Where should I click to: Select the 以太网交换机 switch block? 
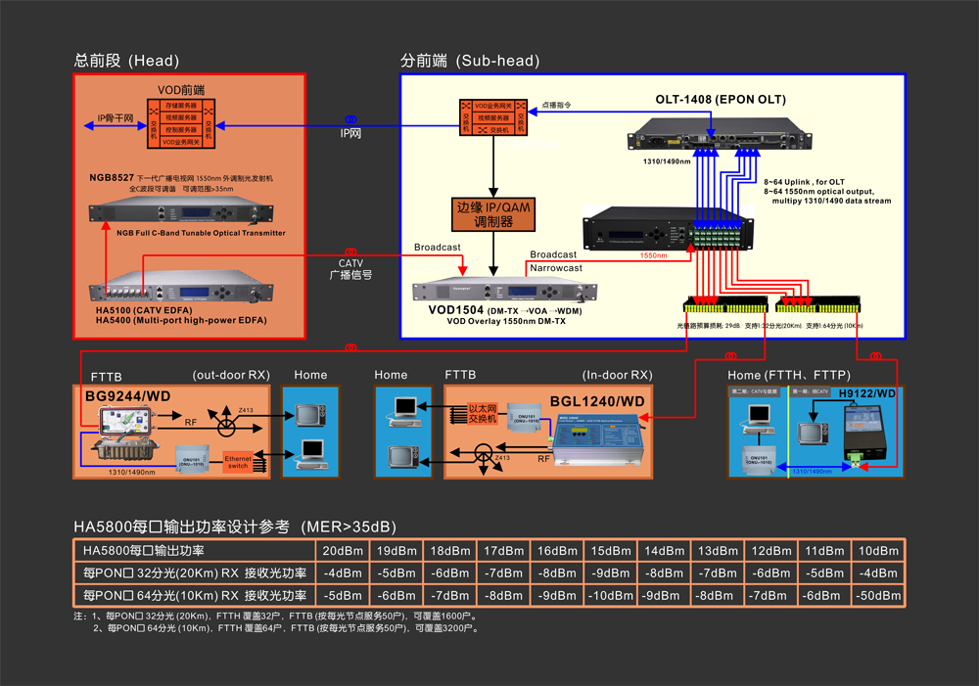[x=482, y=413]
